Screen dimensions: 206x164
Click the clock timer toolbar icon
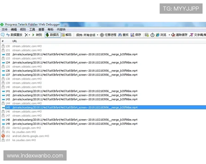pyautogui.click(x=147, y=35)
